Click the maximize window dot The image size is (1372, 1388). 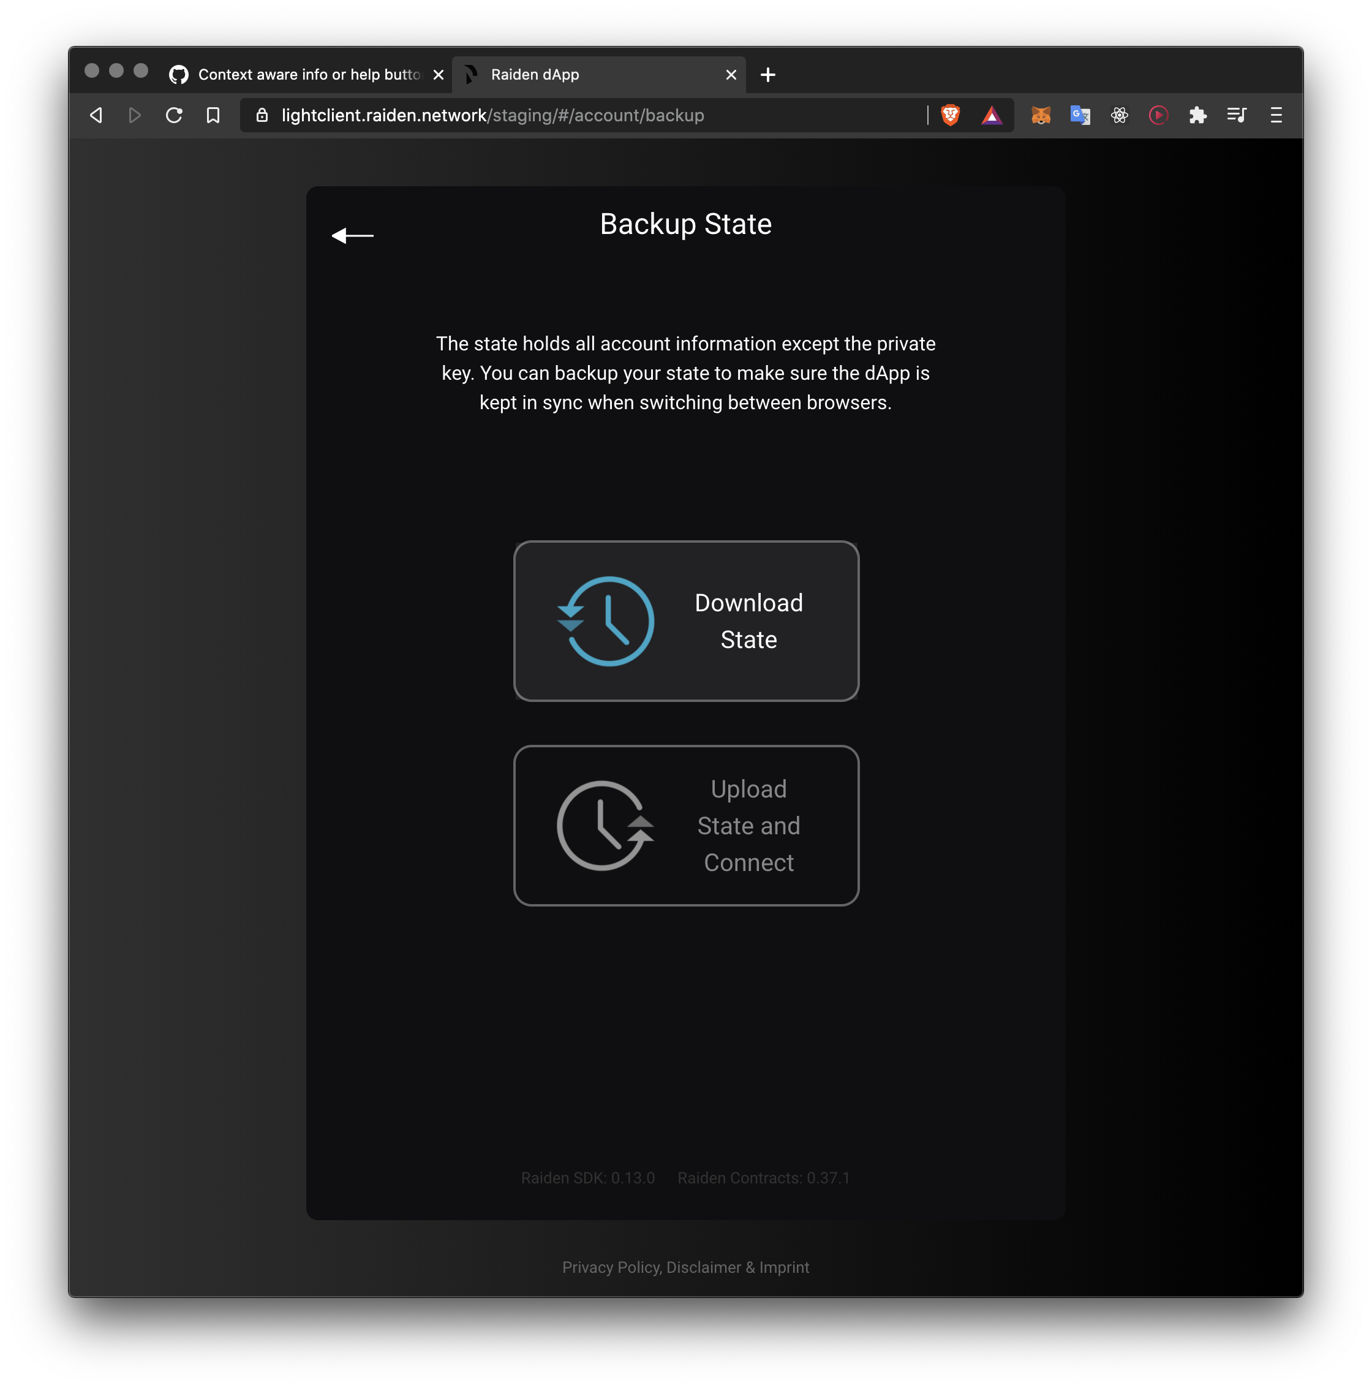coord(141,70)
